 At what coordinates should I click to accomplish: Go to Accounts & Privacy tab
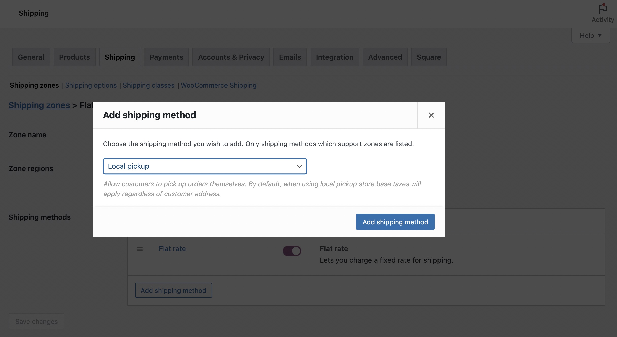point(231,57)
